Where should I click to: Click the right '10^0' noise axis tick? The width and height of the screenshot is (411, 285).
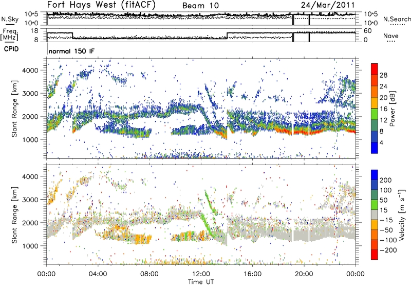(371, 23)
